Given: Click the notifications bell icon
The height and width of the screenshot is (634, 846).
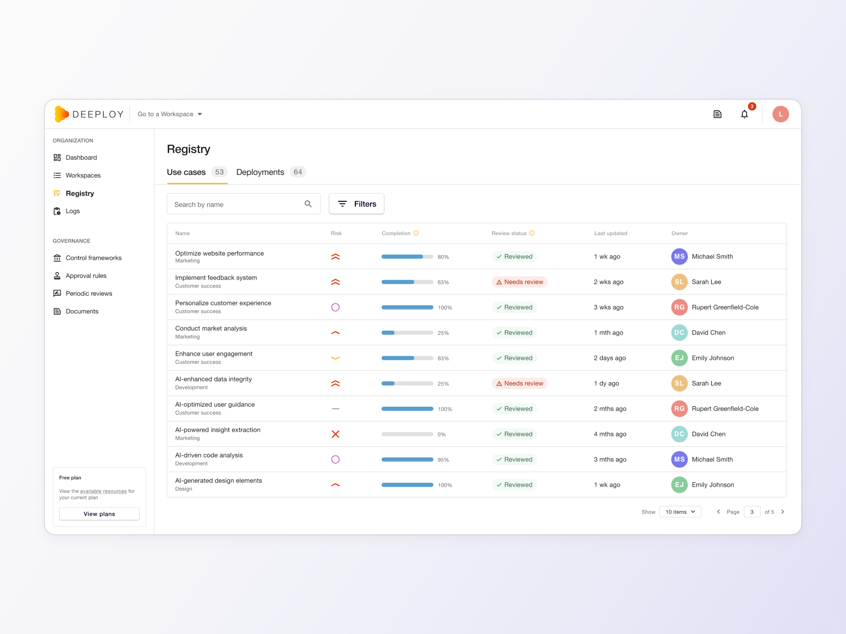Looking at the screenshot, I should [x=745, y=114].
